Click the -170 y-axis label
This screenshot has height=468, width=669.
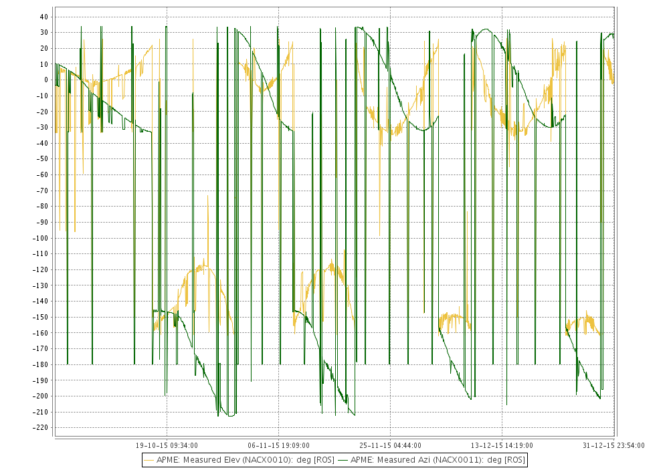(41, 348)
